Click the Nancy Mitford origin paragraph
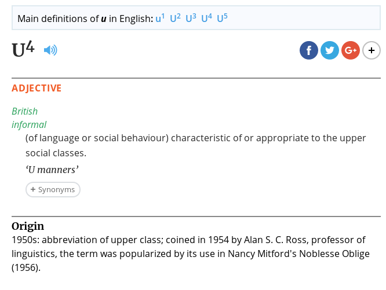Screen dimensions: 386x290 click(190, 254)
